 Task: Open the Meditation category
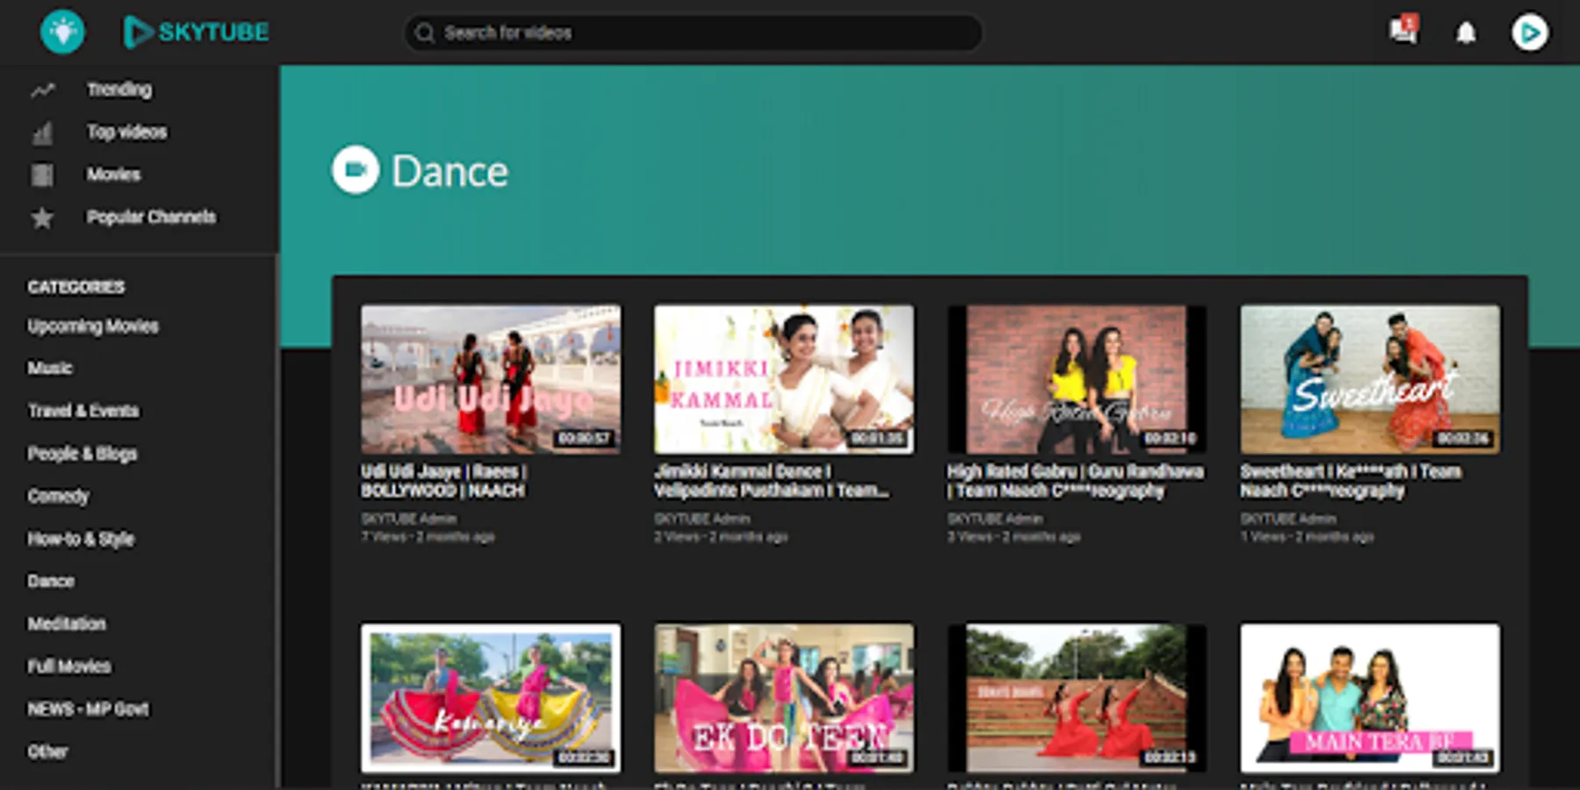[x=67, y=624]
